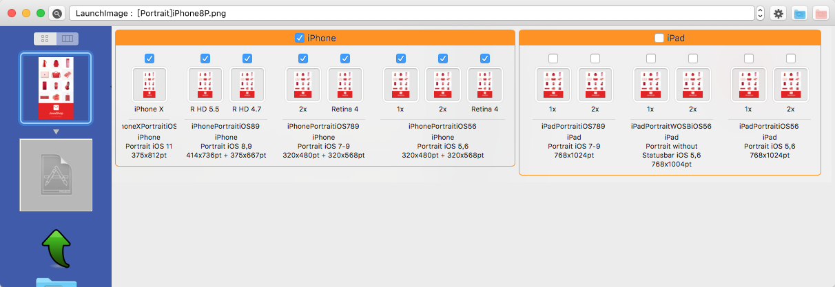
Task: Click the empty app icon placeholder
Action: [56, 175]
